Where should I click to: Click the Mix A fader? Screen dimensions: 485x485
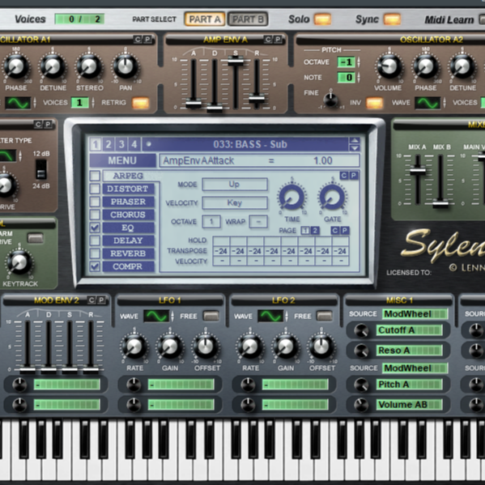(x=418, y=170)
